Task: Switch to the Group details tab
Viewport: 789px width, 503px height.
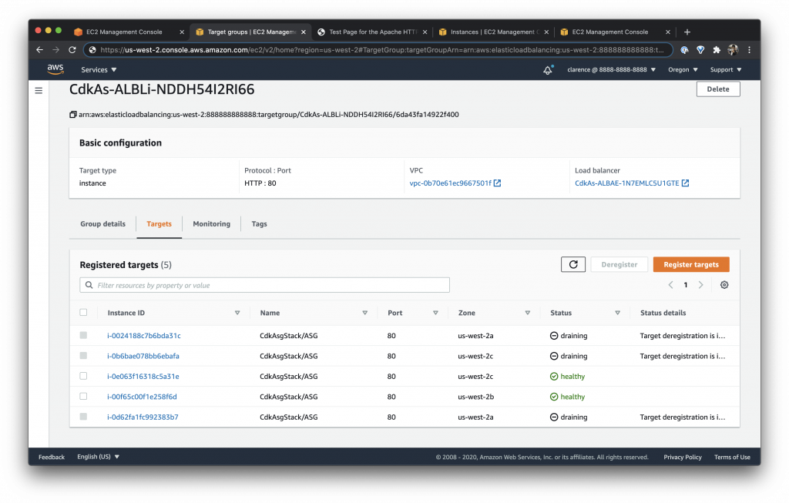Action: click(x=102, y=224)
